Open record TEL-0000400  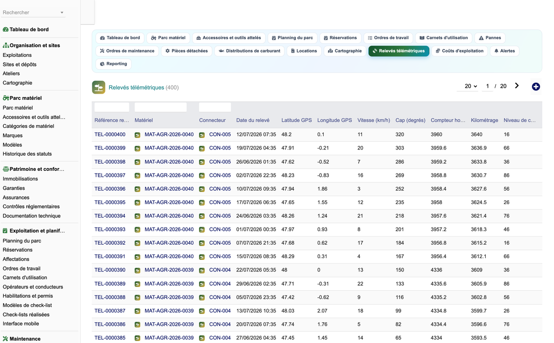tap(110, 135)
